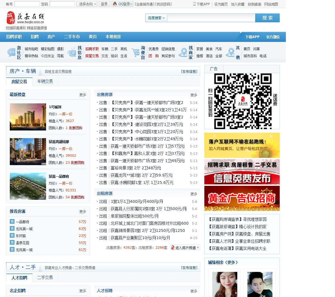Click the 找信息 coffee cup icon
Image resolution: width=335 pixels, height=297 pixels.
tap(72, 52)
